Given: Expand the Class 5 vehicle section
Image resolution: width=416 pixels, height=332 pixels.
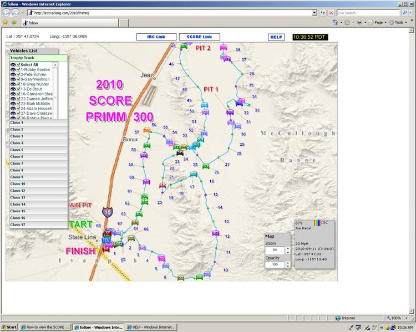Looking at the screenshot, I should click(38, 150).
